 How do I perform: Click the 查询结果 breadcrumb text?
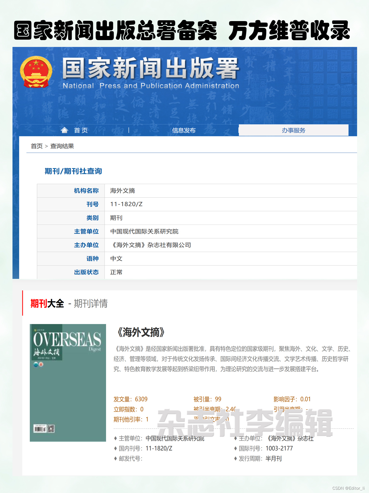pyautogui.click(x=62, y=146)
